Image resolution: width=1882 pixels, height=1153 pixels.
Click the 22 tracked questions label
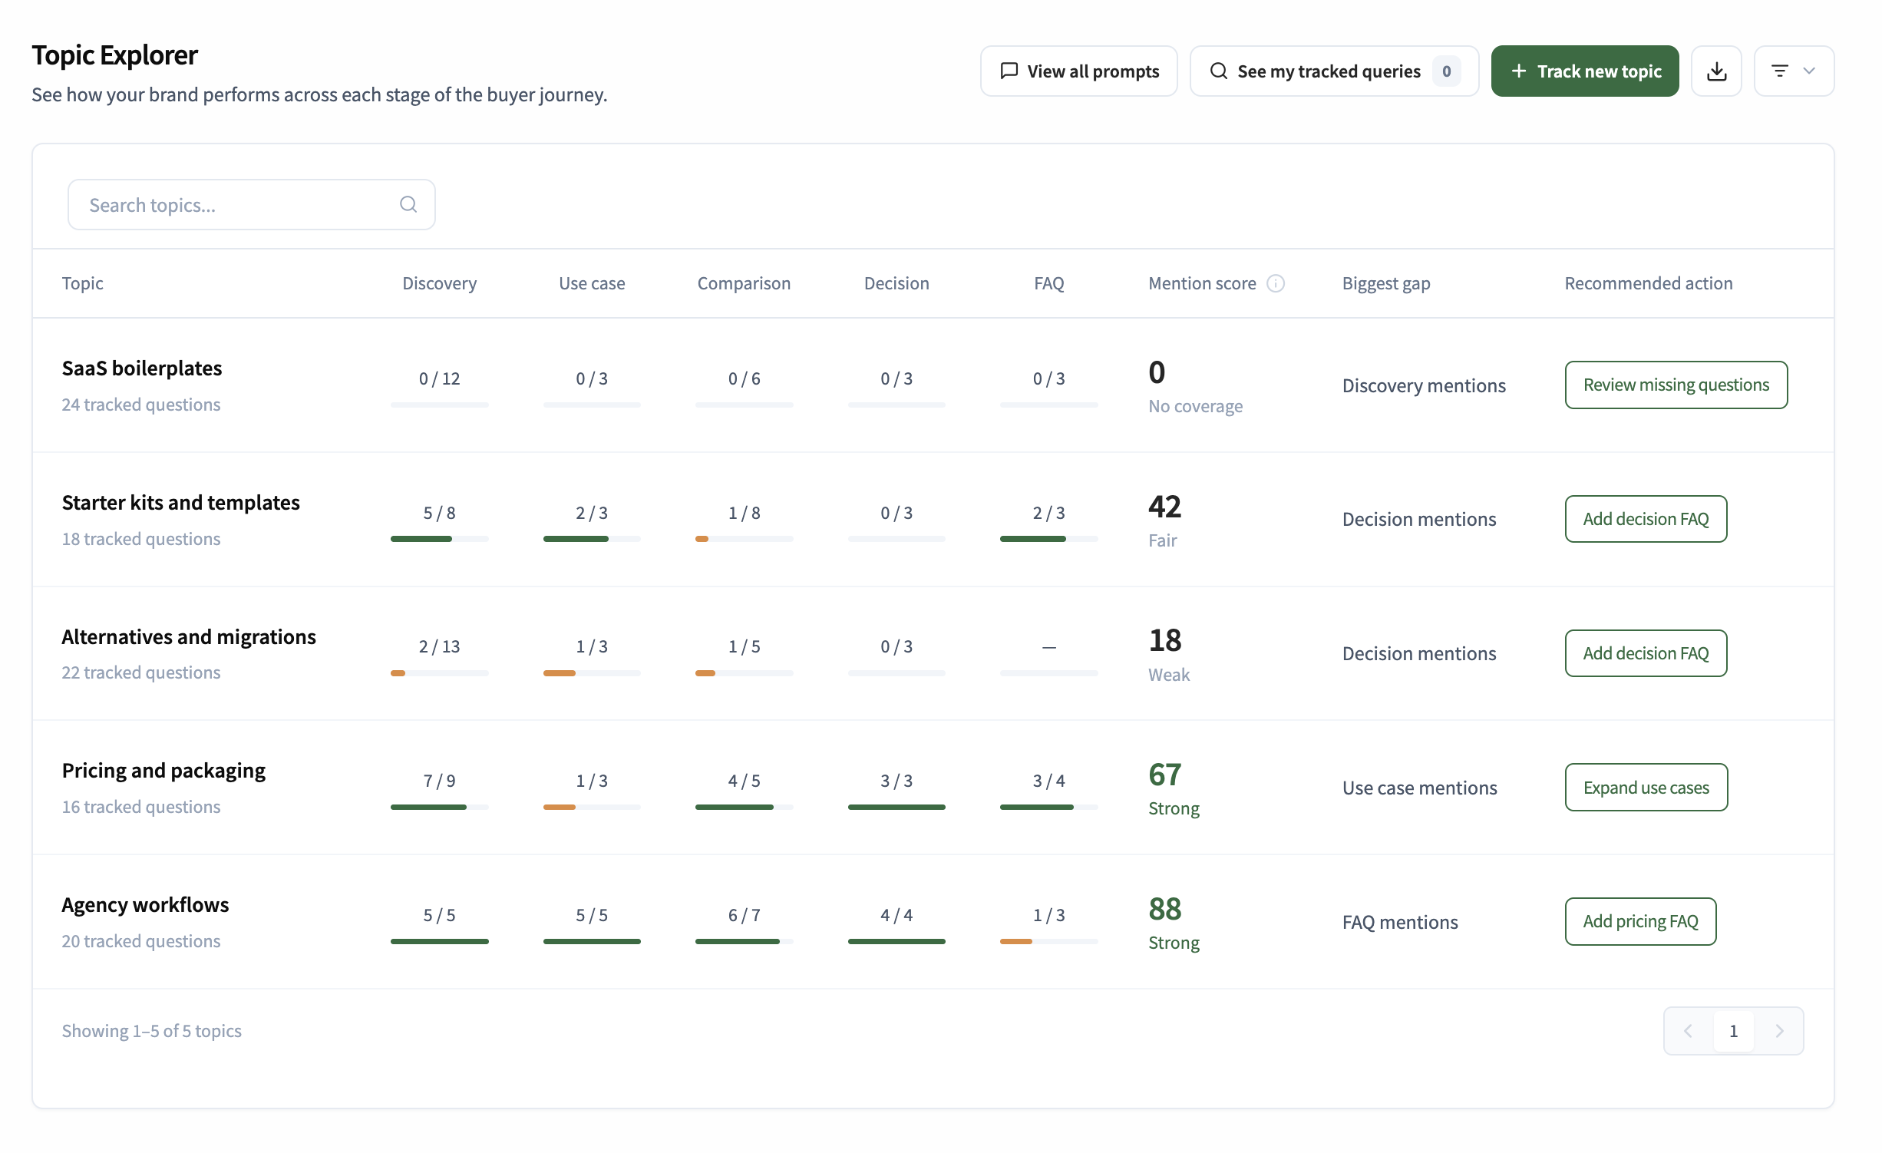141,672
